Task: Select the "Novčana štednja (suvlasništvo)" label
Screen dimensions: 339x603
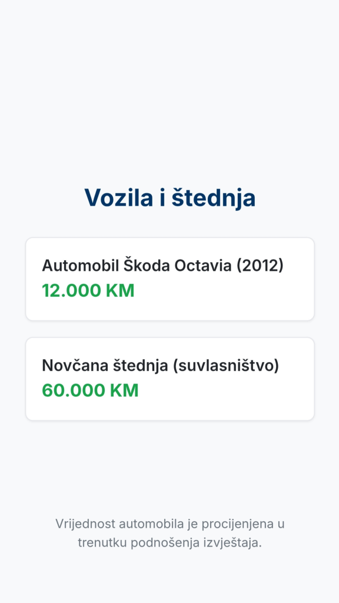Action: [x=160, y=366]
